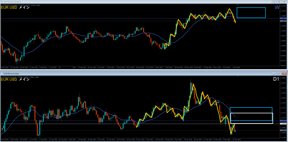Click 1.18555 on the Daily price scale
Viewport: 288px width, 142px height.
click(x=283, y=98)
